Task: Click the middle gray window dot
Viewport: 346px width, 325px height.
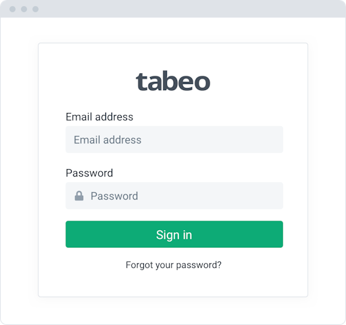Action: click(24, 9)
